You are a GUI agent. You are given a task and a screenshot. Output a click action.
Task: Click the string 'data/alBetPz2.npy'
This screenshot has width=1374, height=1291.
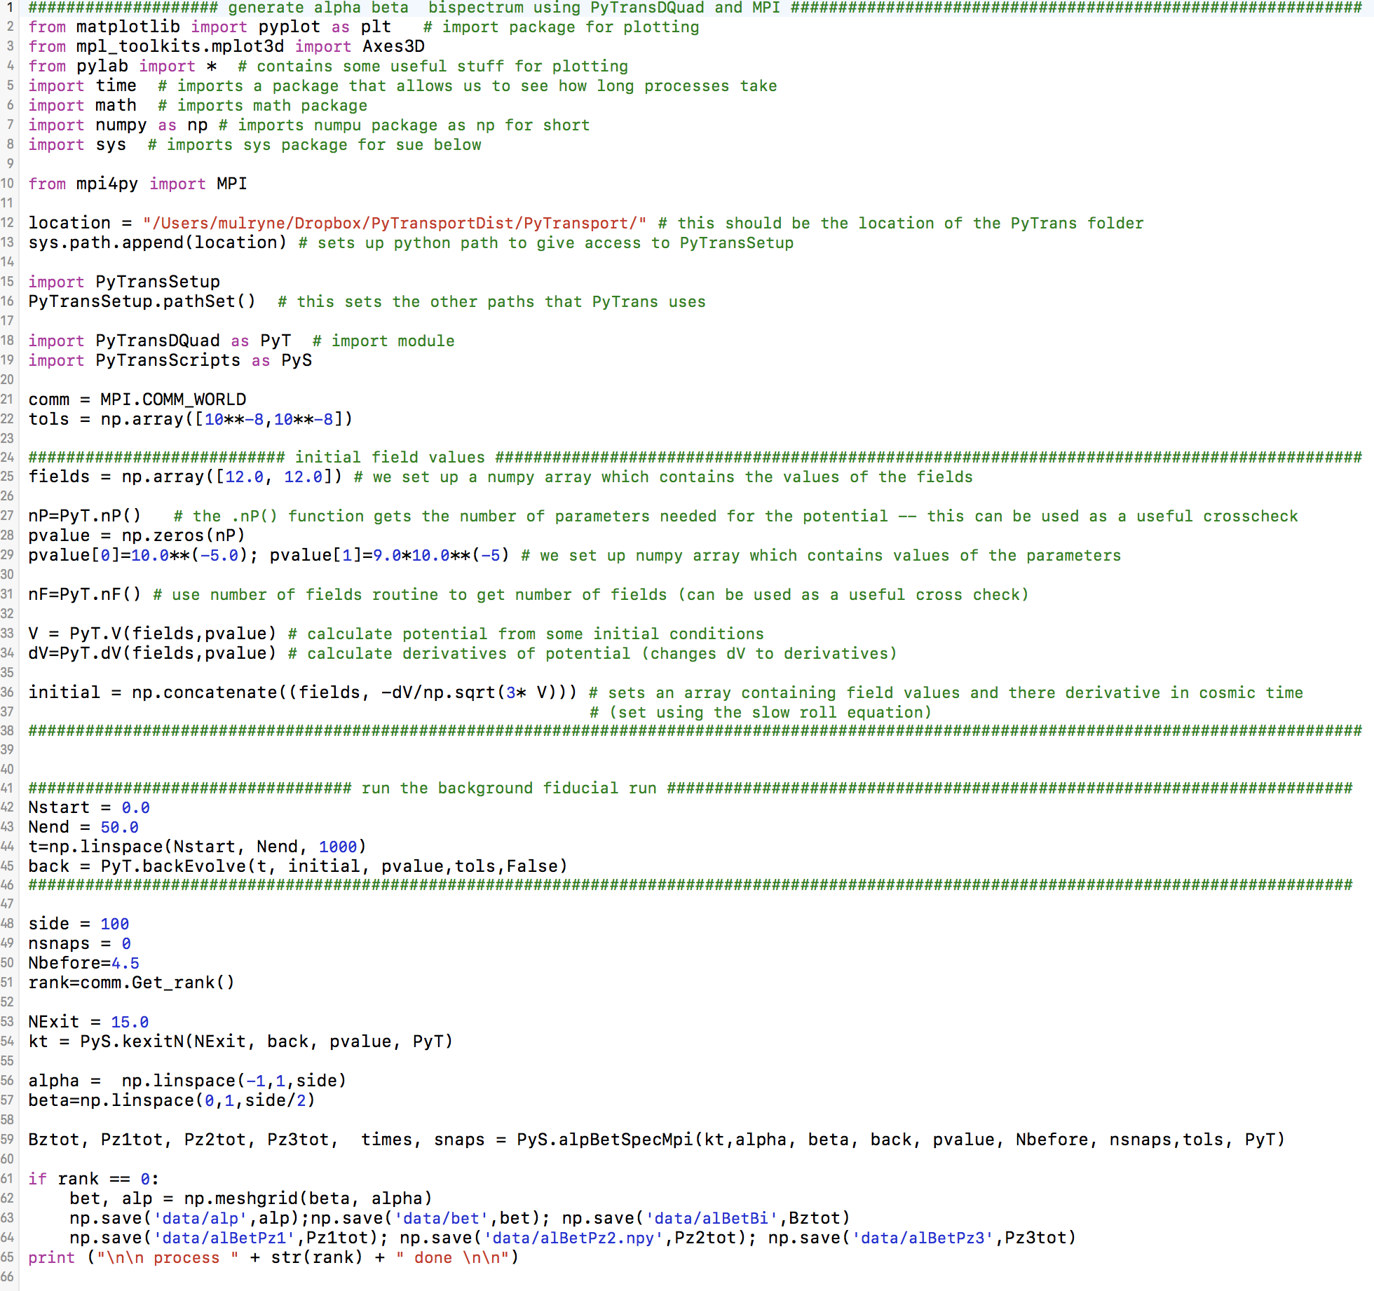pos(573,1238)
